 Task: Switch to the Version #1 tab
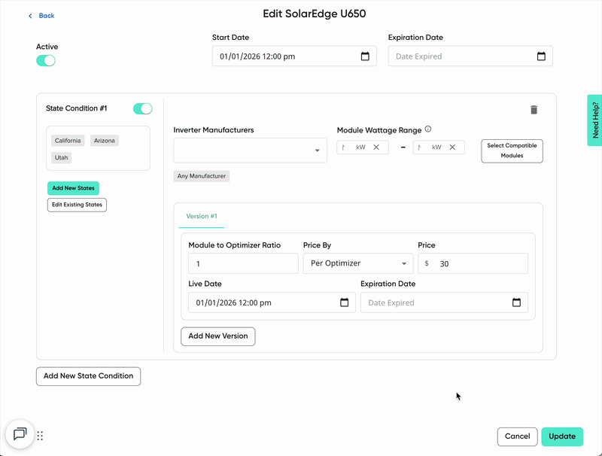(x=202, y=217)
